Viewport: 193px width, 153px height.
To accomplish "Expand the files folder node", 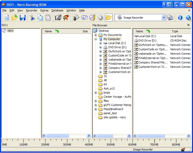I will [x=96, y=101].
